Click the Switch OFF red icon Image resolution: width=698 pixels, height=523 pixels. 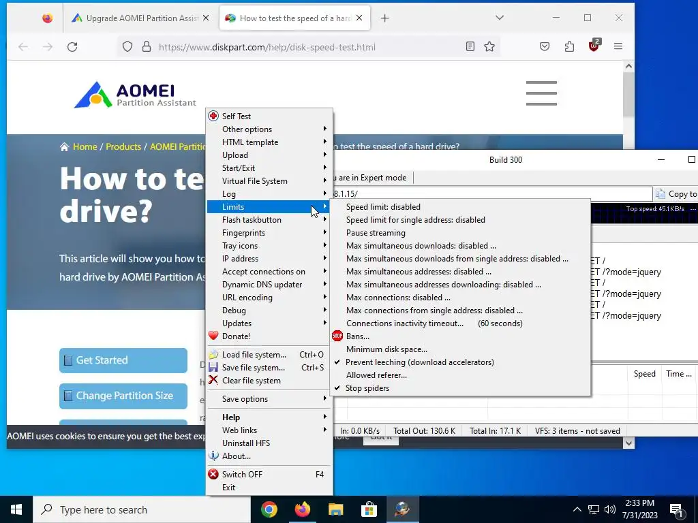(213, 474)
